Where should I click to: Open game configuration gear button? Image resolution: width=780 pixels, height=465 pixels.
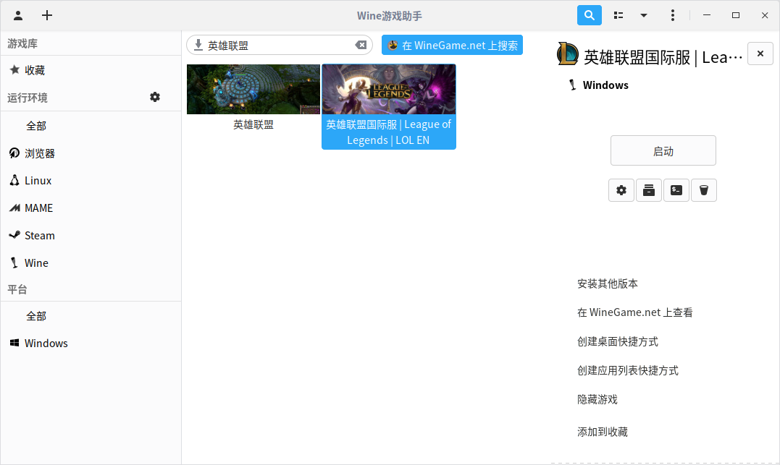point(621,190)
